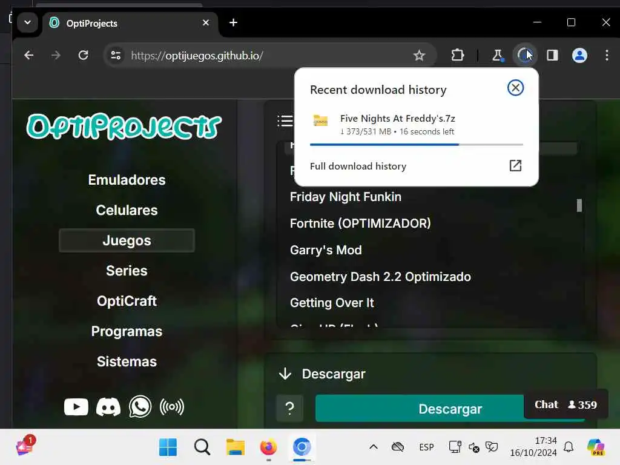Open the tab search dropdown arrow
Image resolution: width=620 pixels, height=465 pixels.
[x=28, y=22]
